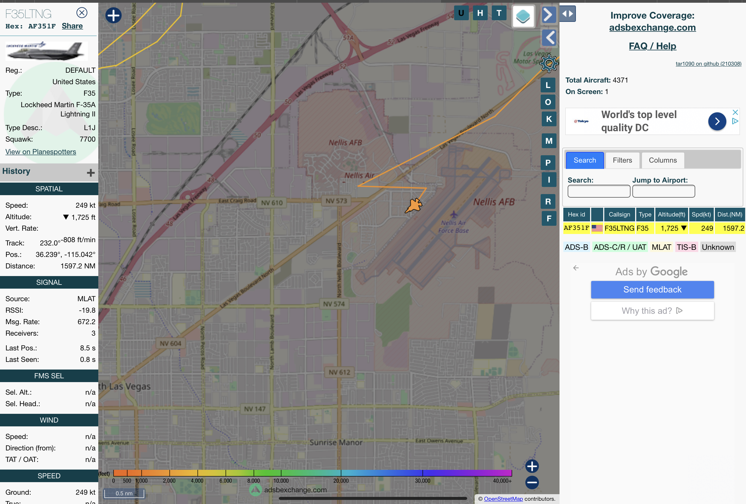Zoom in with the map plus button
Viewport: 746px width, 504px height.
(532, 466)
